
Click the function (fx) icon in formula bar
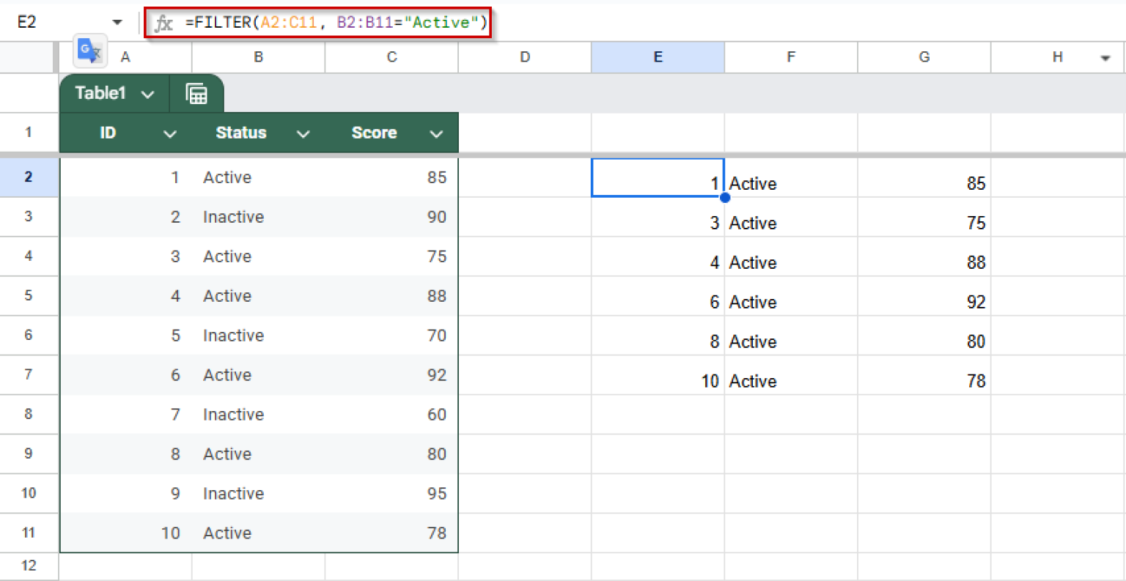click(163, 22)
